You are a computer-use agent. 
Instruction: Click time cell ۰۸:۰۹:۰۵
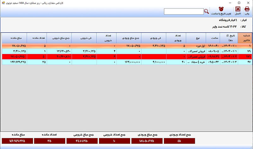(x=213, y=51)
